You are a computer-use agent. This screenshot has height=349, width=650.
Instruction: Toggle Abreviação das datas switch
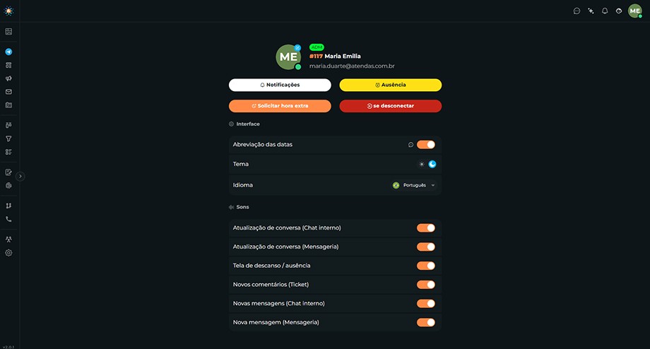click(426, 145)
